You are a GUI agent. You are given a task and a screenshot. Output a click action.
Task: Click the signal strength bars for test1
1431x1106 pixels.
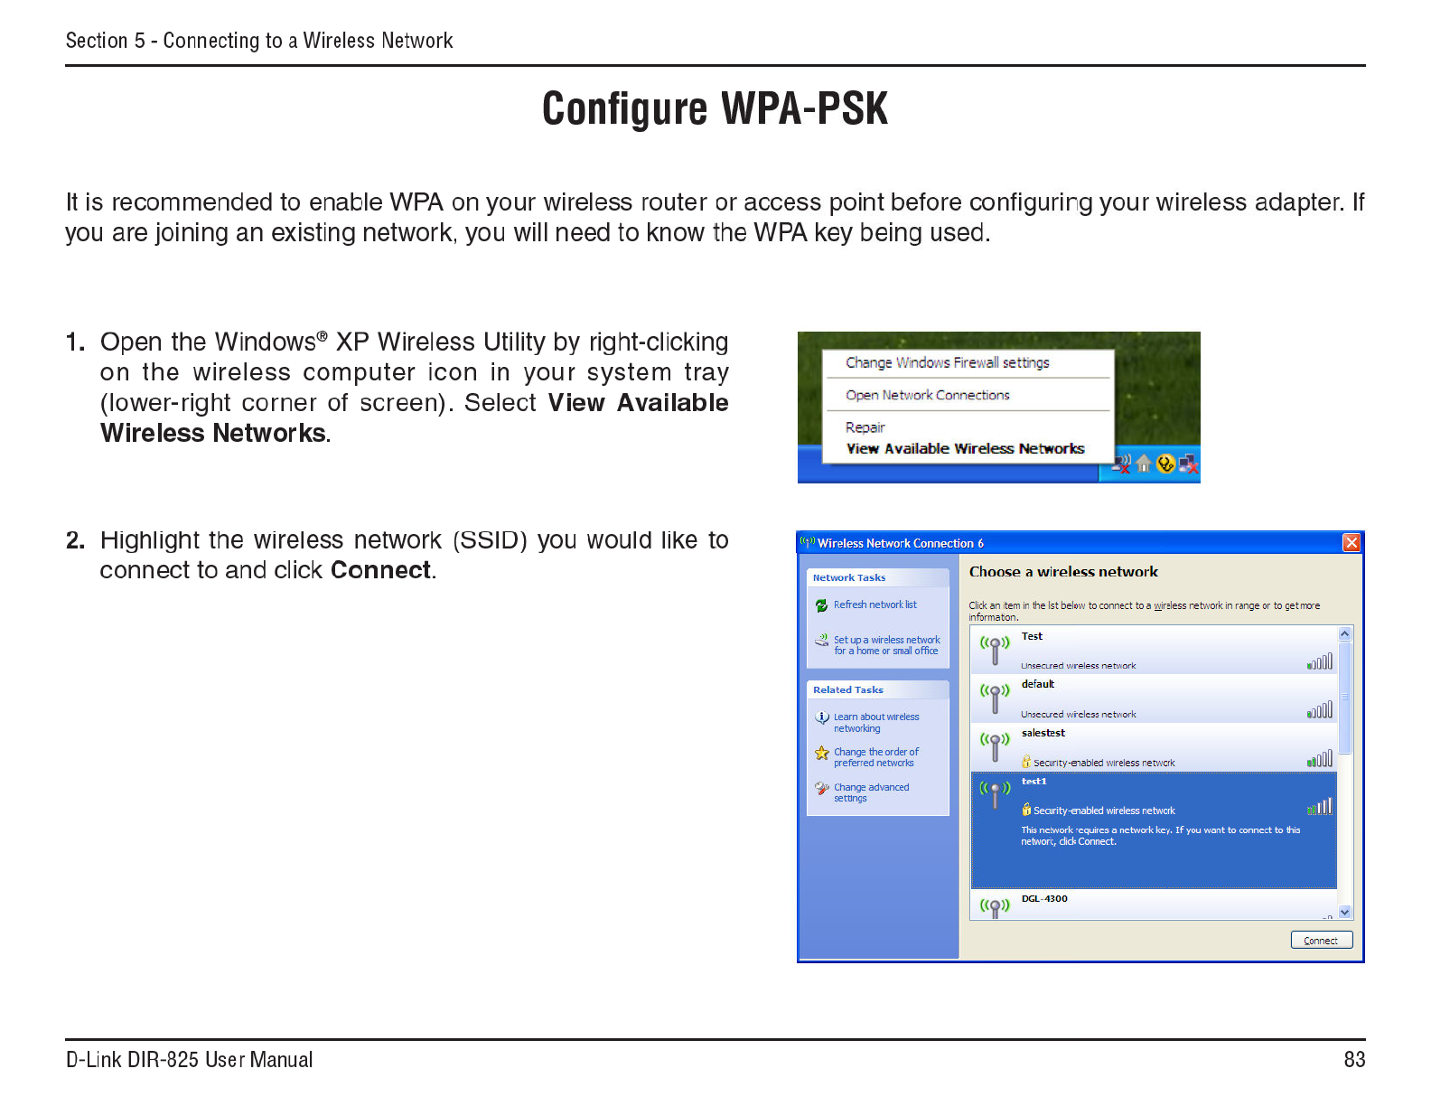point(1320,807)
